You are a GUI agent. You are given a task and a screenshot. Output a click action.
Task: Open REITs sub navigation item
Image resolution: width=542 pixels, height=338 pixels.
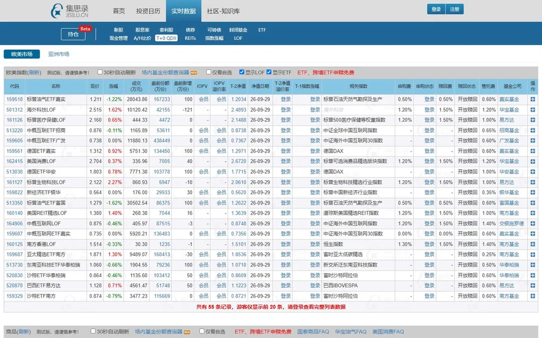click(190, 38)
